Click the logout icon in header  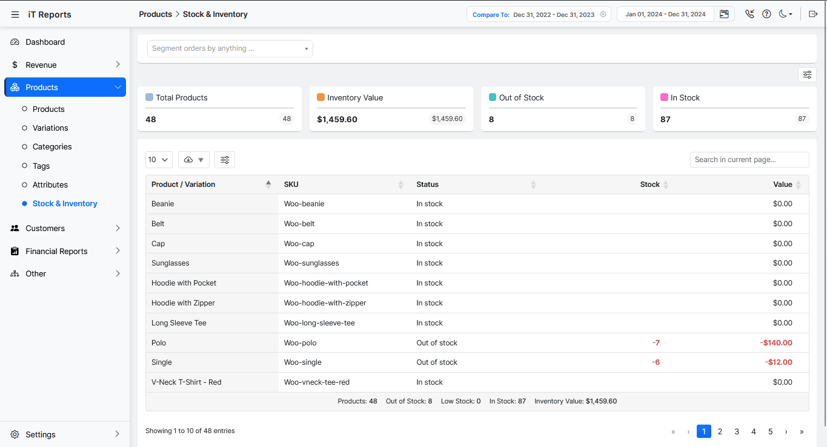813,14
